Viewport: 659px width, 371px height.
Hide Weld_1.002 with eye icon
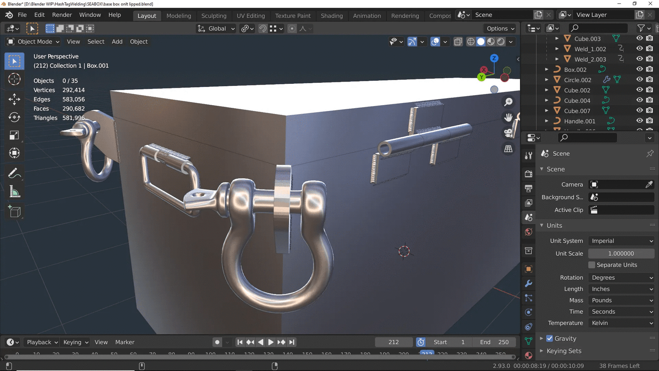coord(639,49)
